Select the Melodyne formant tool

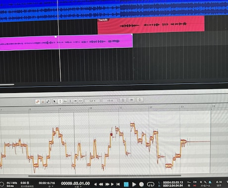point(65,101)
